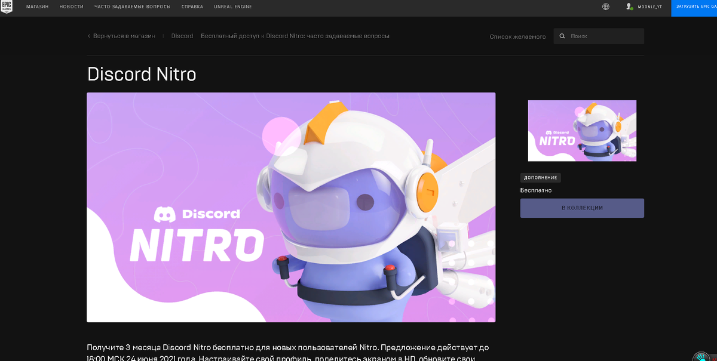717x361 pixels.
Task: Open the Unreal Engine menu item
Action: coord(233,7)
